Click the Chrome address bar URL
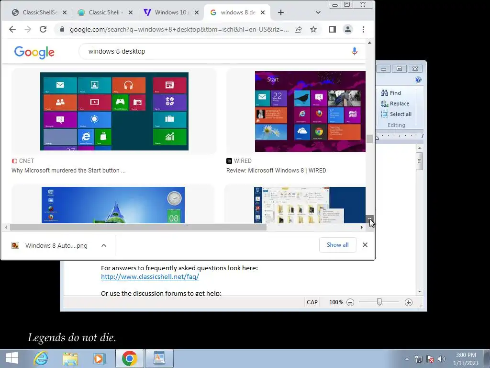Image resolution: width=490 pixels, height=368 pixels. pos(179,29)
